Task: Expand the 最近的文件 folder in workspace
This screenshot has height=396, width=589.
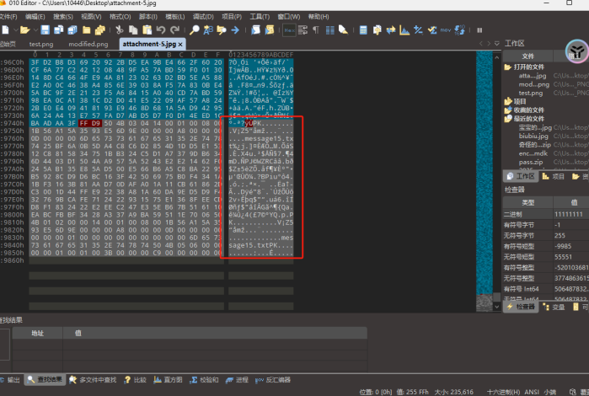Action: (531, 119)
